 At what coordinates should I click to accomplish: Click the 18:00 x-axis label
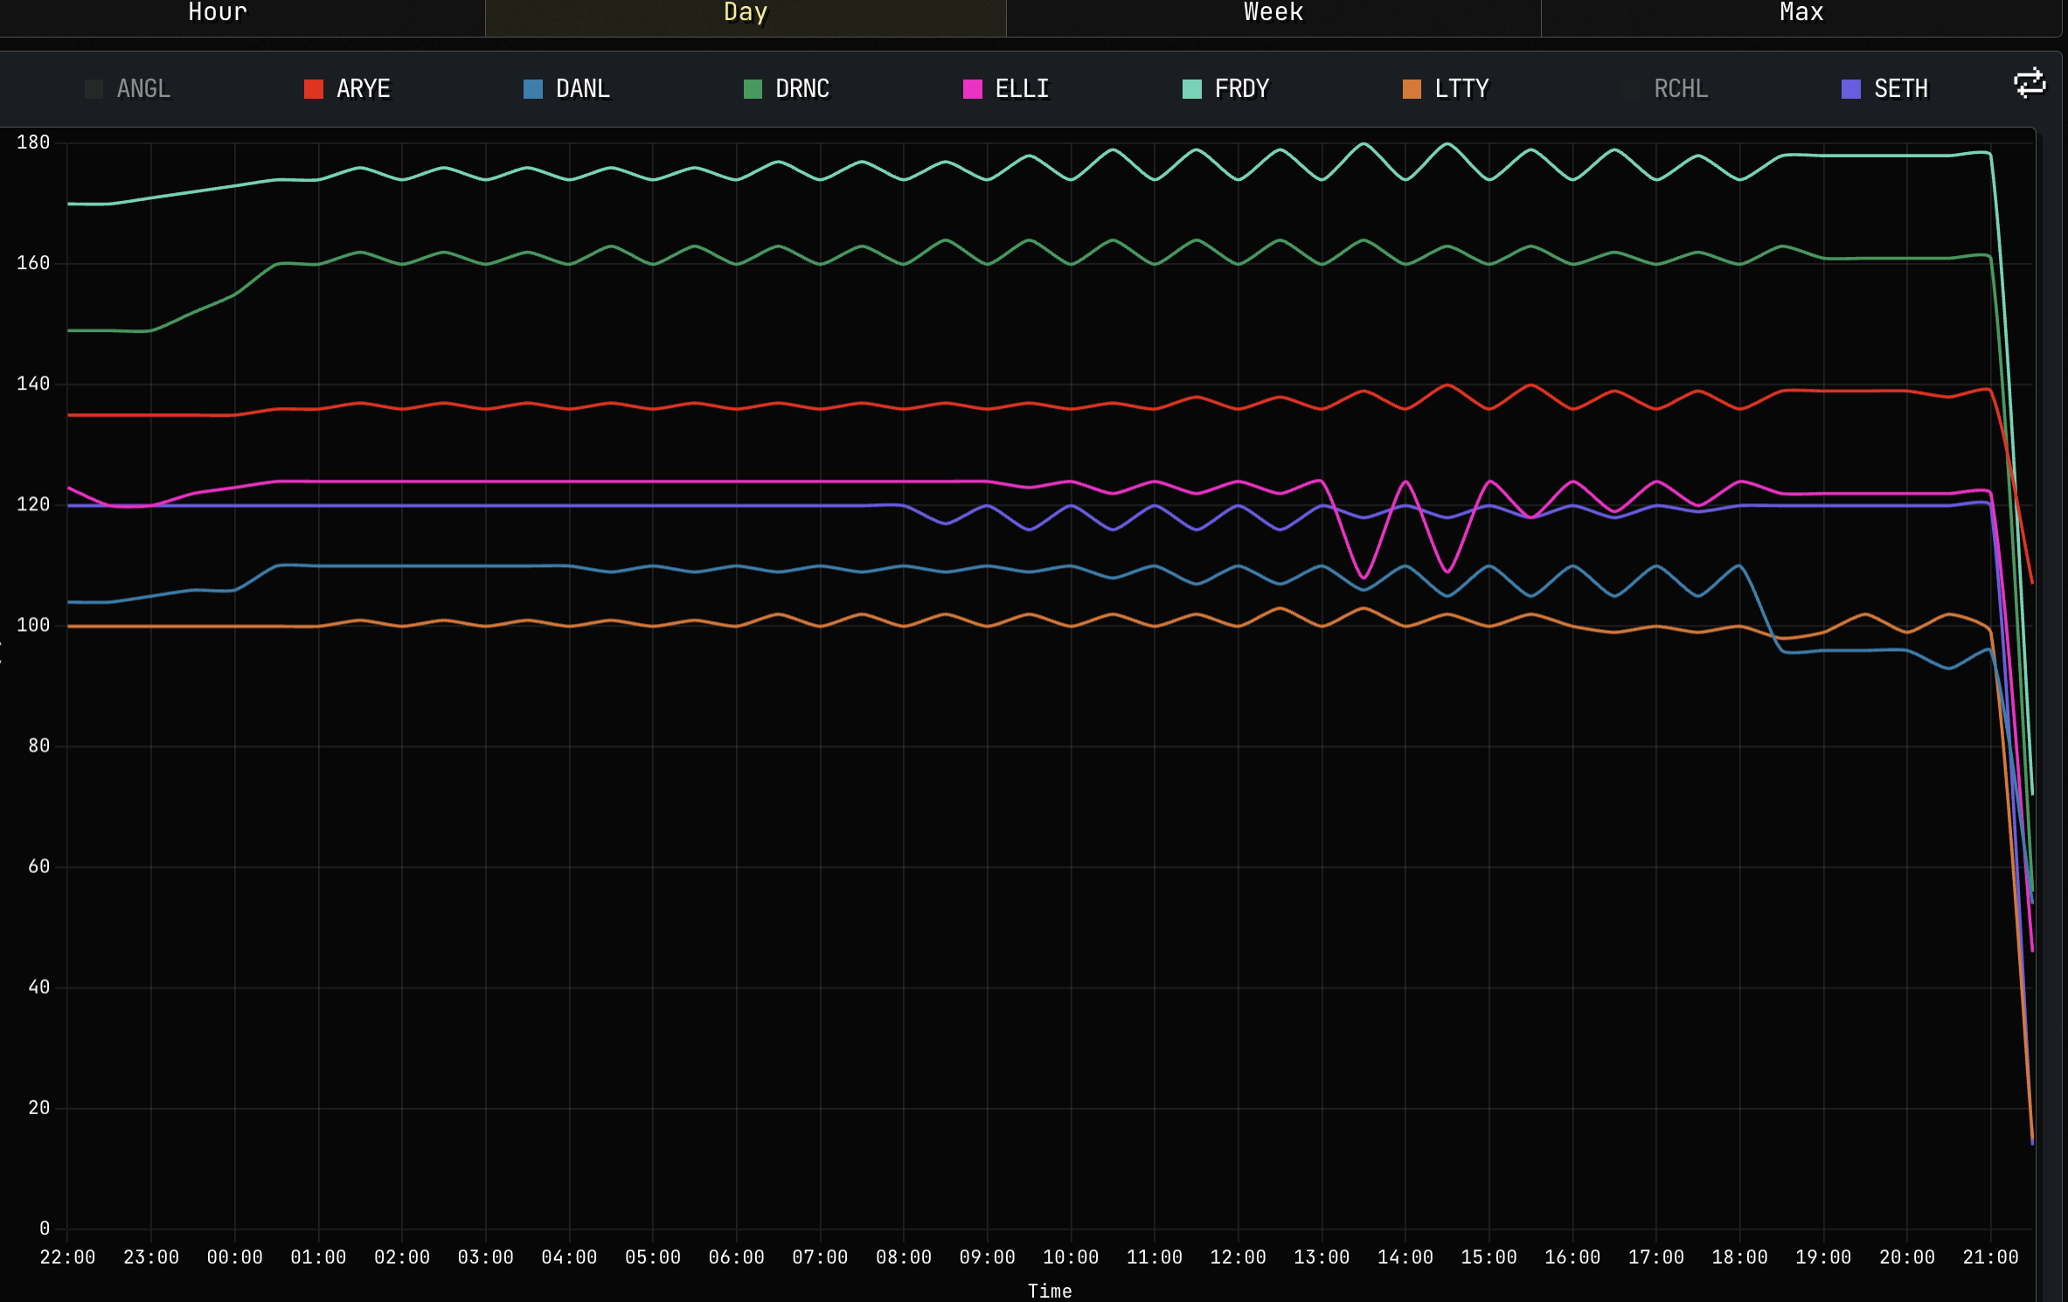point(1739,1257)
